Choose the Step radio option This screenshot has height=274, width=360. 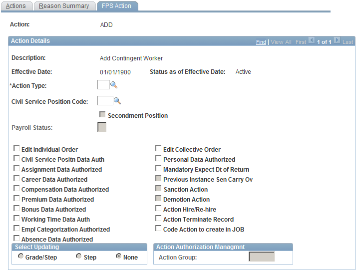click(x=79, y=256)
